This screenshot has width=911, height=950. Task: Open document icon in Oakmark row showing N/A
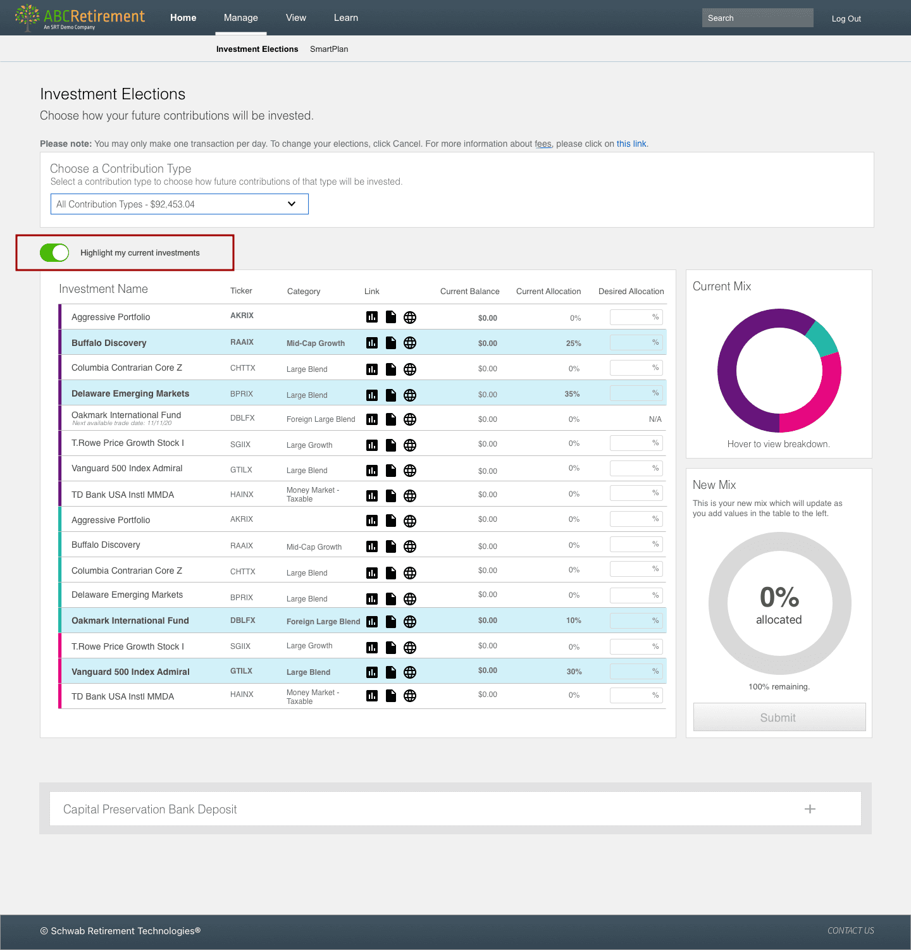click(x=391, y=419)
